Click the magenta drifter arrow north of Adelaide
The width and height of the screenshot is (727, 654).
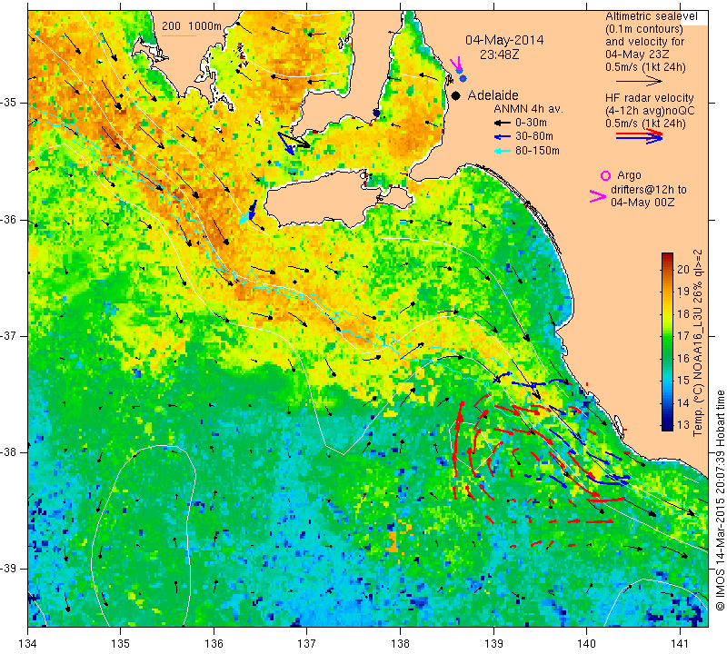pyautogui.click(x=456, y=64)
